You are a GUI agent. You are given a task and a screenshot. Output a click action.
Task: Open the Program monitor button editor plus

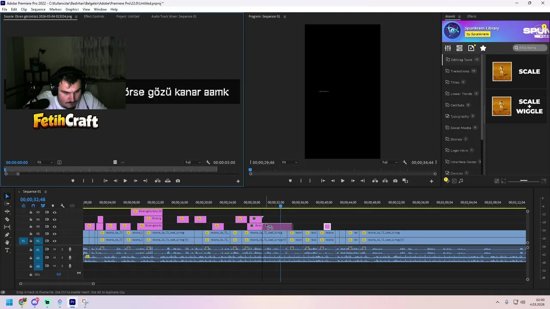pyautogui.click(x=431, y=181)
